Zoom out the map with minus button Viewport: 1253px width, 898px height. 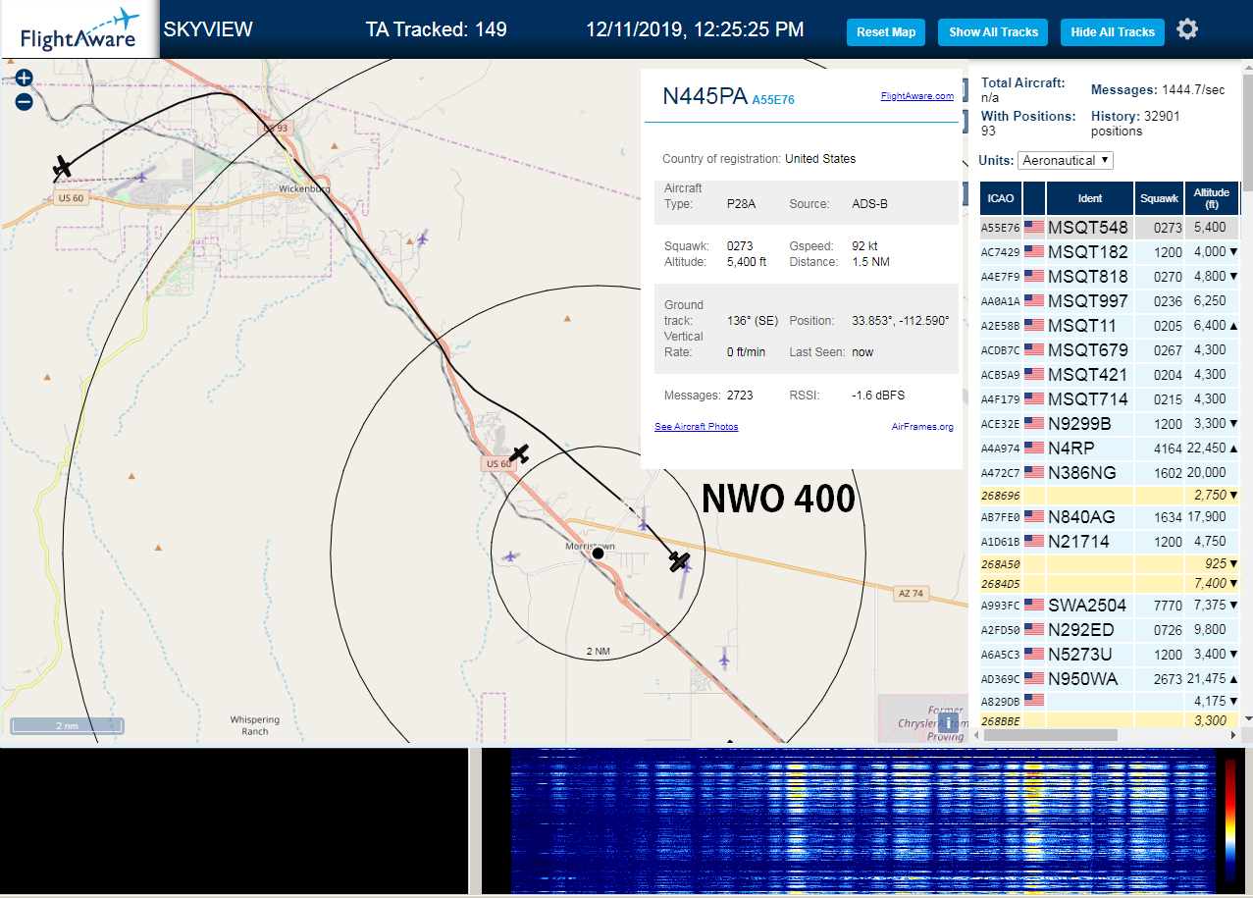(x=25, y=101)
